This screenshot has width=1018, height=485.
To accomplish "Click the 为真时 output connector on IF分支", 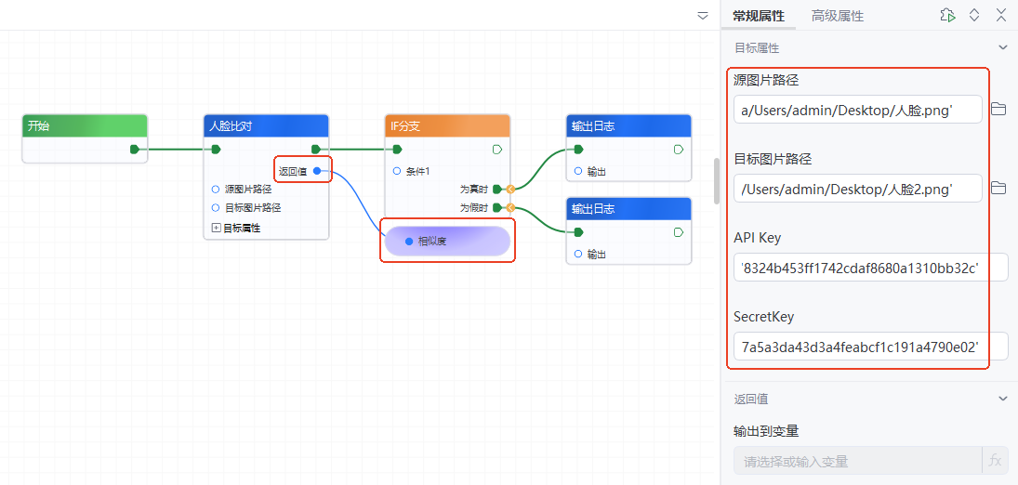I will click(498, 189).
